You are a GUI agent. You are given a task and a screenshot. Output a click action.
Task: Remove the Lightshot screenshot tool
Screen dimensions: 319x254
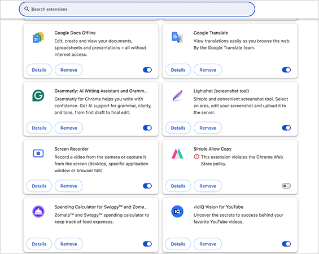[208, 128]
